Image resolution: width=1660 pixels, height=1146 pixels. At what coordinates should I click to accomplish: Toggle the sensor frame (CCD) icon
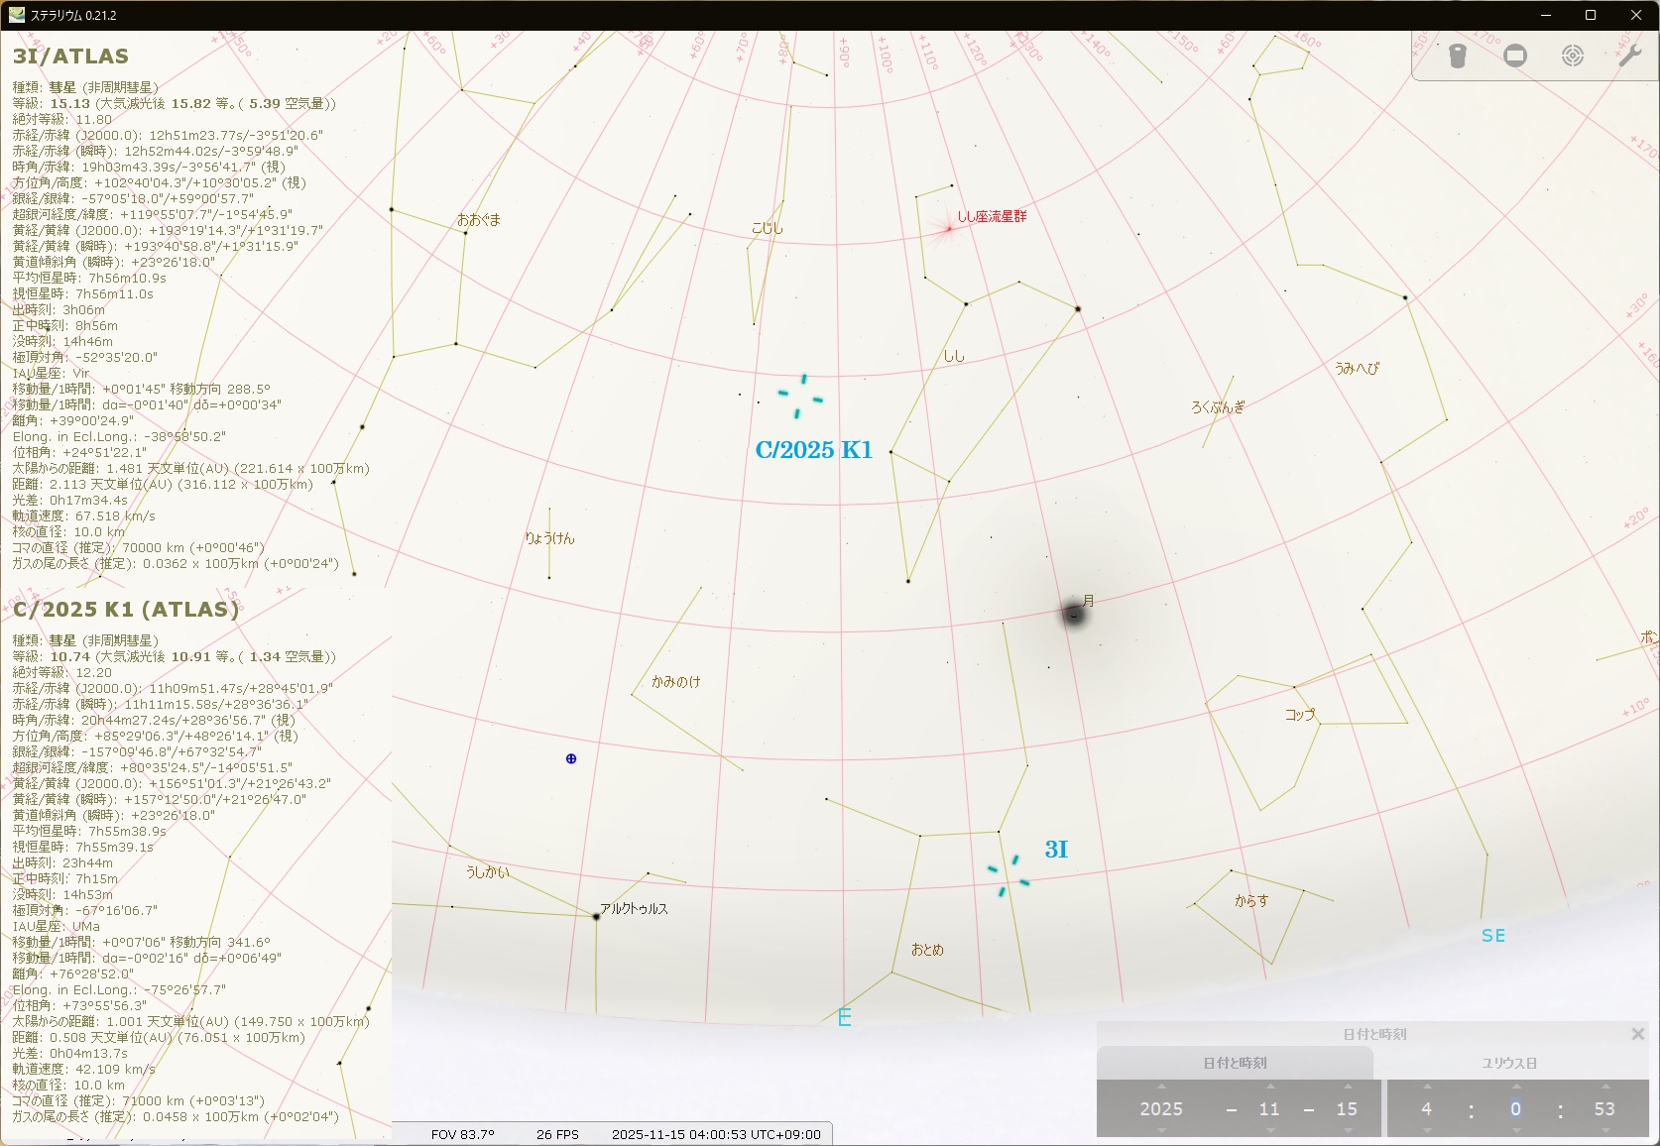click(x=1515, y=56)
